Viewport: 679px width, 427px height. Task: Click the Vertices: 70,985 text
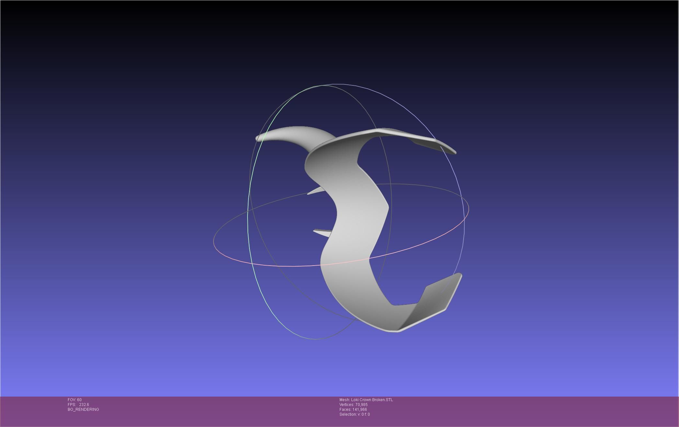point(353,405)
